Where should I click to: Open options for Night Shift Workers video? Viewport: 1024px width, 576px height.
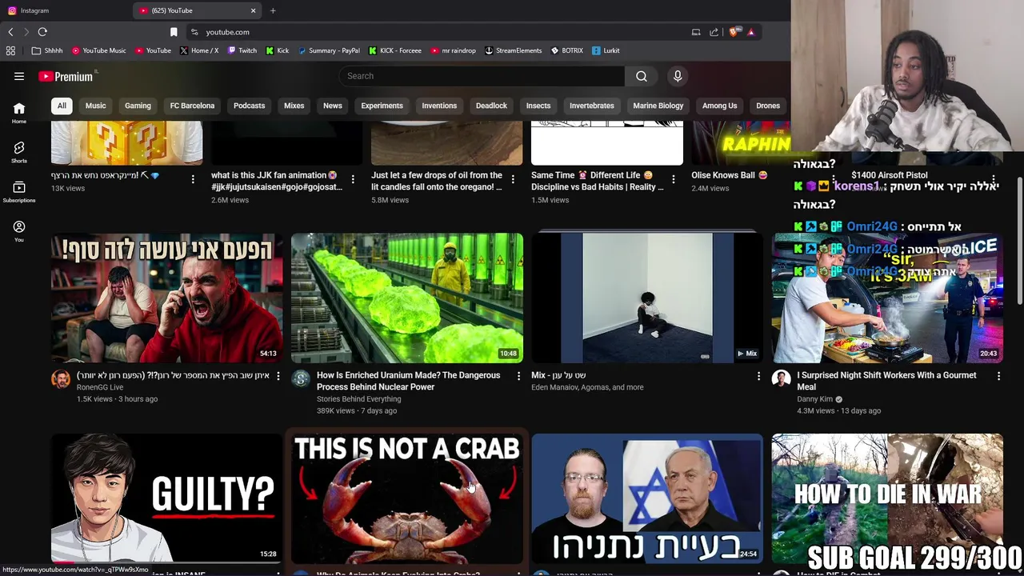click(x=998, y=376)
